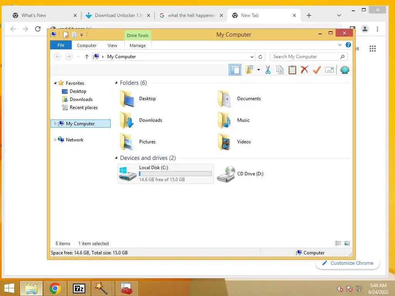Viewport: 395px width, 296px height.
Task: Select the Desktop folder icon
Action: coord(127,99)
